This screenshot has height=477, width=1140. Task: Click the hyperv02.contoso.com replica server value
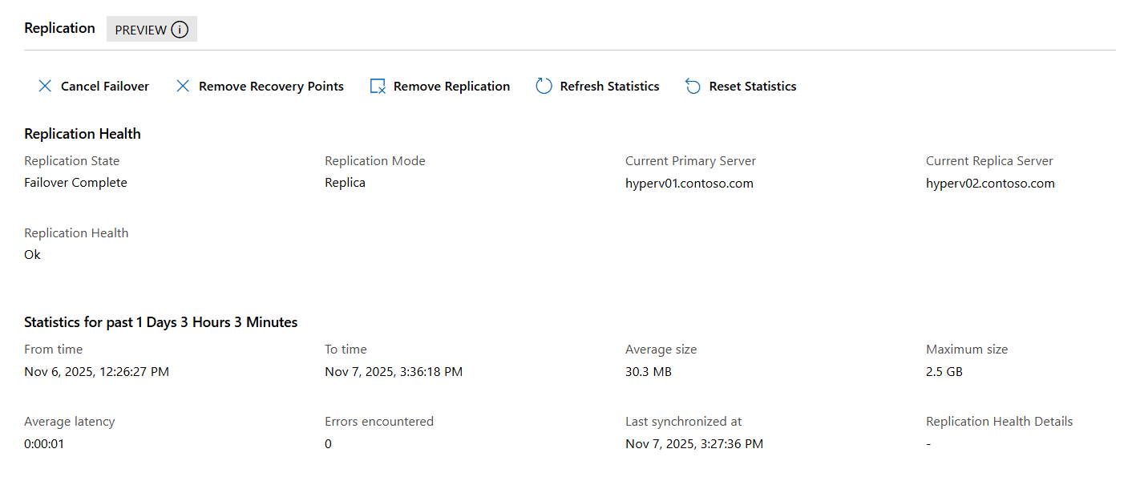(x=990, y=183)
